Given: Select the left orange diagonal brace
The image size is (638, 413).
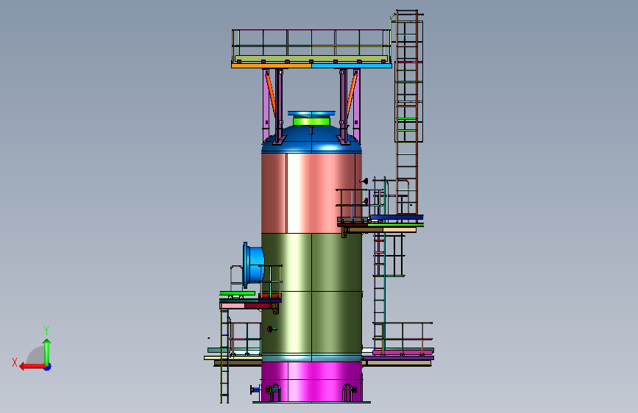Looking at the screenshot, I should coord(270,93).
